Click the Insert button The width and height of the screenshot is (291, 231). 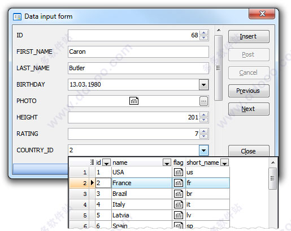(x=249, y=36)
